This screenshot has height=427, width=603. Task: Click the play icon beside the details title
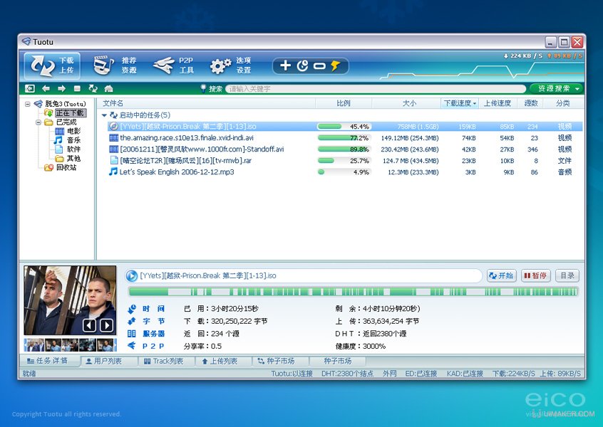tap(132, 275)
